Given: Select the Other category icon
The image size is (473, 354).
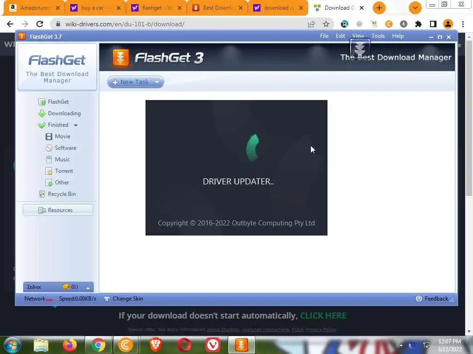Looking at the screenshot, I should click(x=49, y=183).
